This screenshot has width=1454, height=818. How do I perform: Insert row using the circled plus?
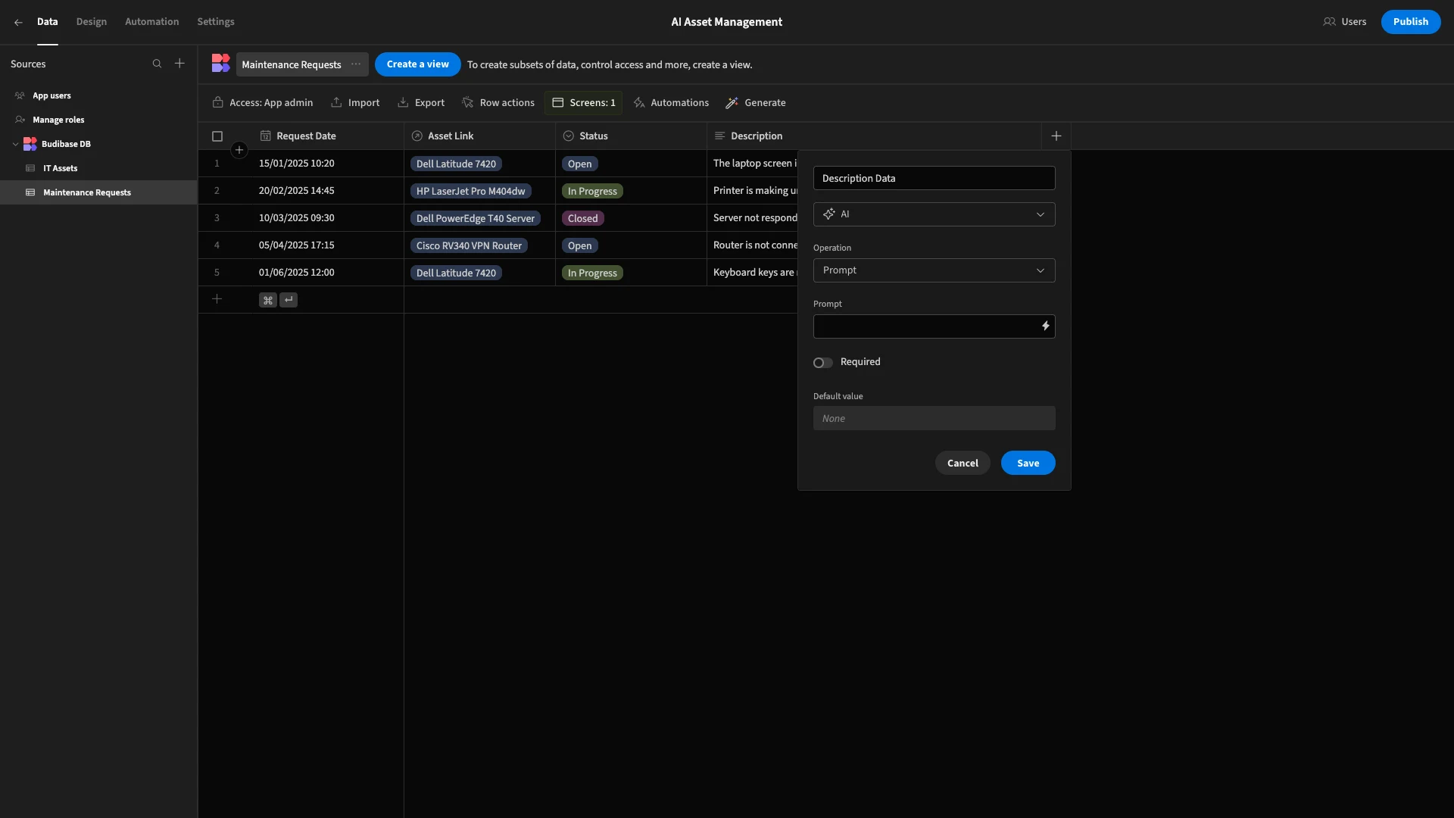coord(239,150)
